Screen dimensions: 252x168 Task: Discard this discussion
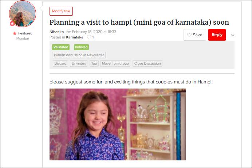pos(60,63)
